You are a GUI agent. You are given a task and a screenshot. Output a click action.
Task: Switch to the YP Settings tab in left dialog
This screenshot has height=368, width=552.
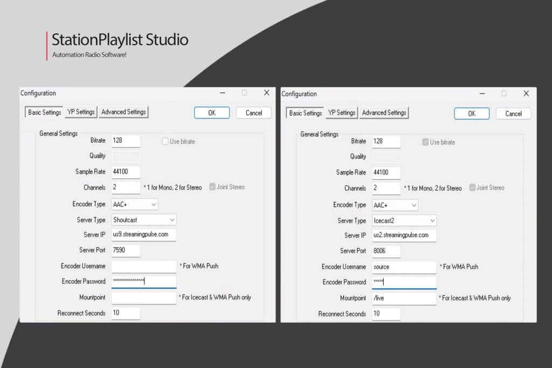(80, 112)
